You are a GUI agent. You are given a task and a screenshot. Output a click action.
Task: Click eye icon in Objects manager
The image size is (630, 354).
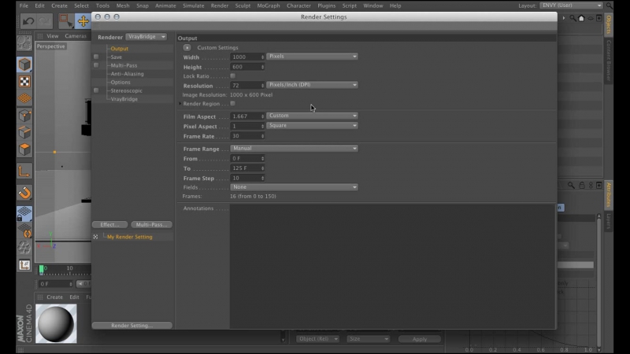coord(590,18)
